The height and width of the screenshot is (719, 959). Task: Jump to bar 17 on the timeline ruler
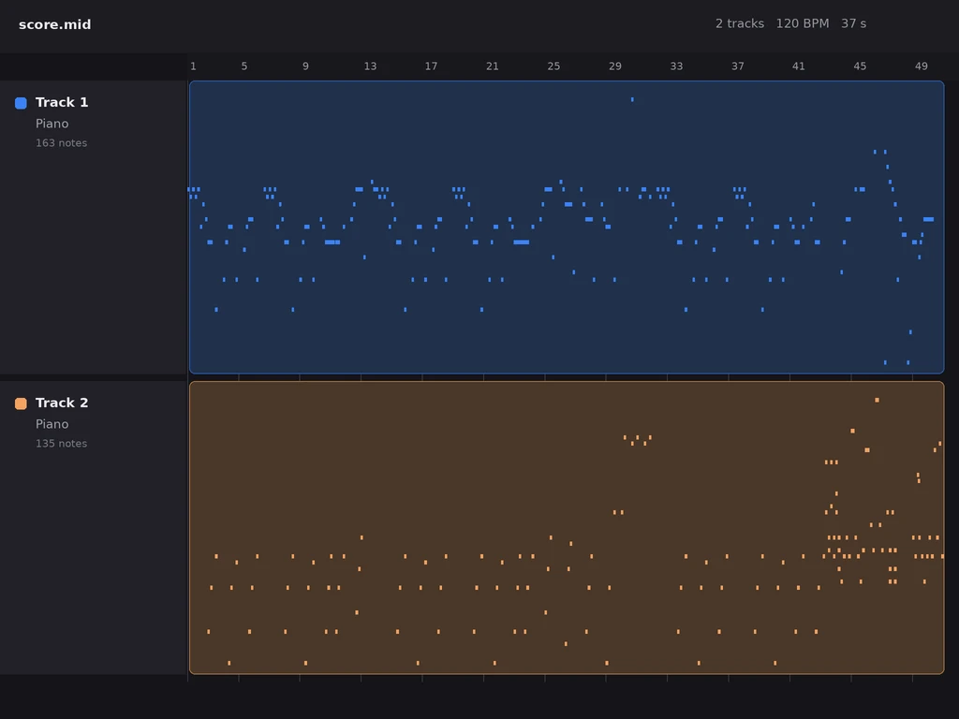(431, 66)
